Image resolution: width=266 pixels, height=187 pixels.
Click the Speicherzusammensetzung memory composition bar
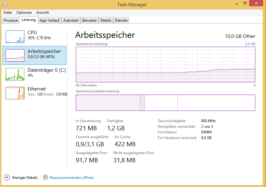165,103
